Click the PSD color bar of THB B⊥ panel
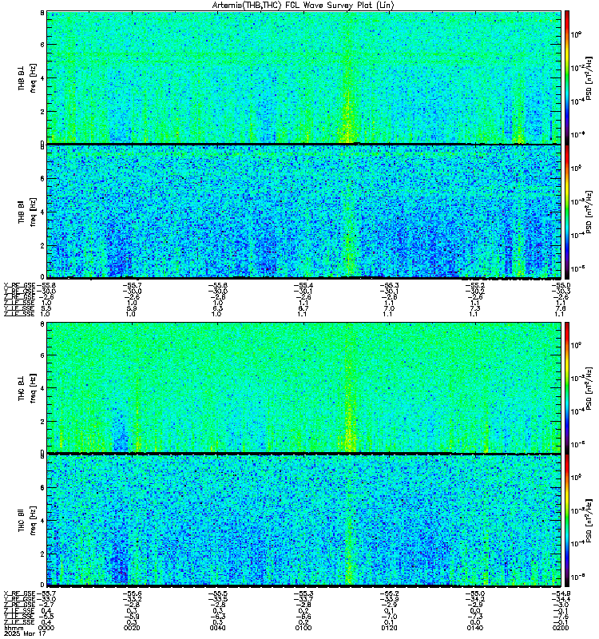 coord(566,77)
